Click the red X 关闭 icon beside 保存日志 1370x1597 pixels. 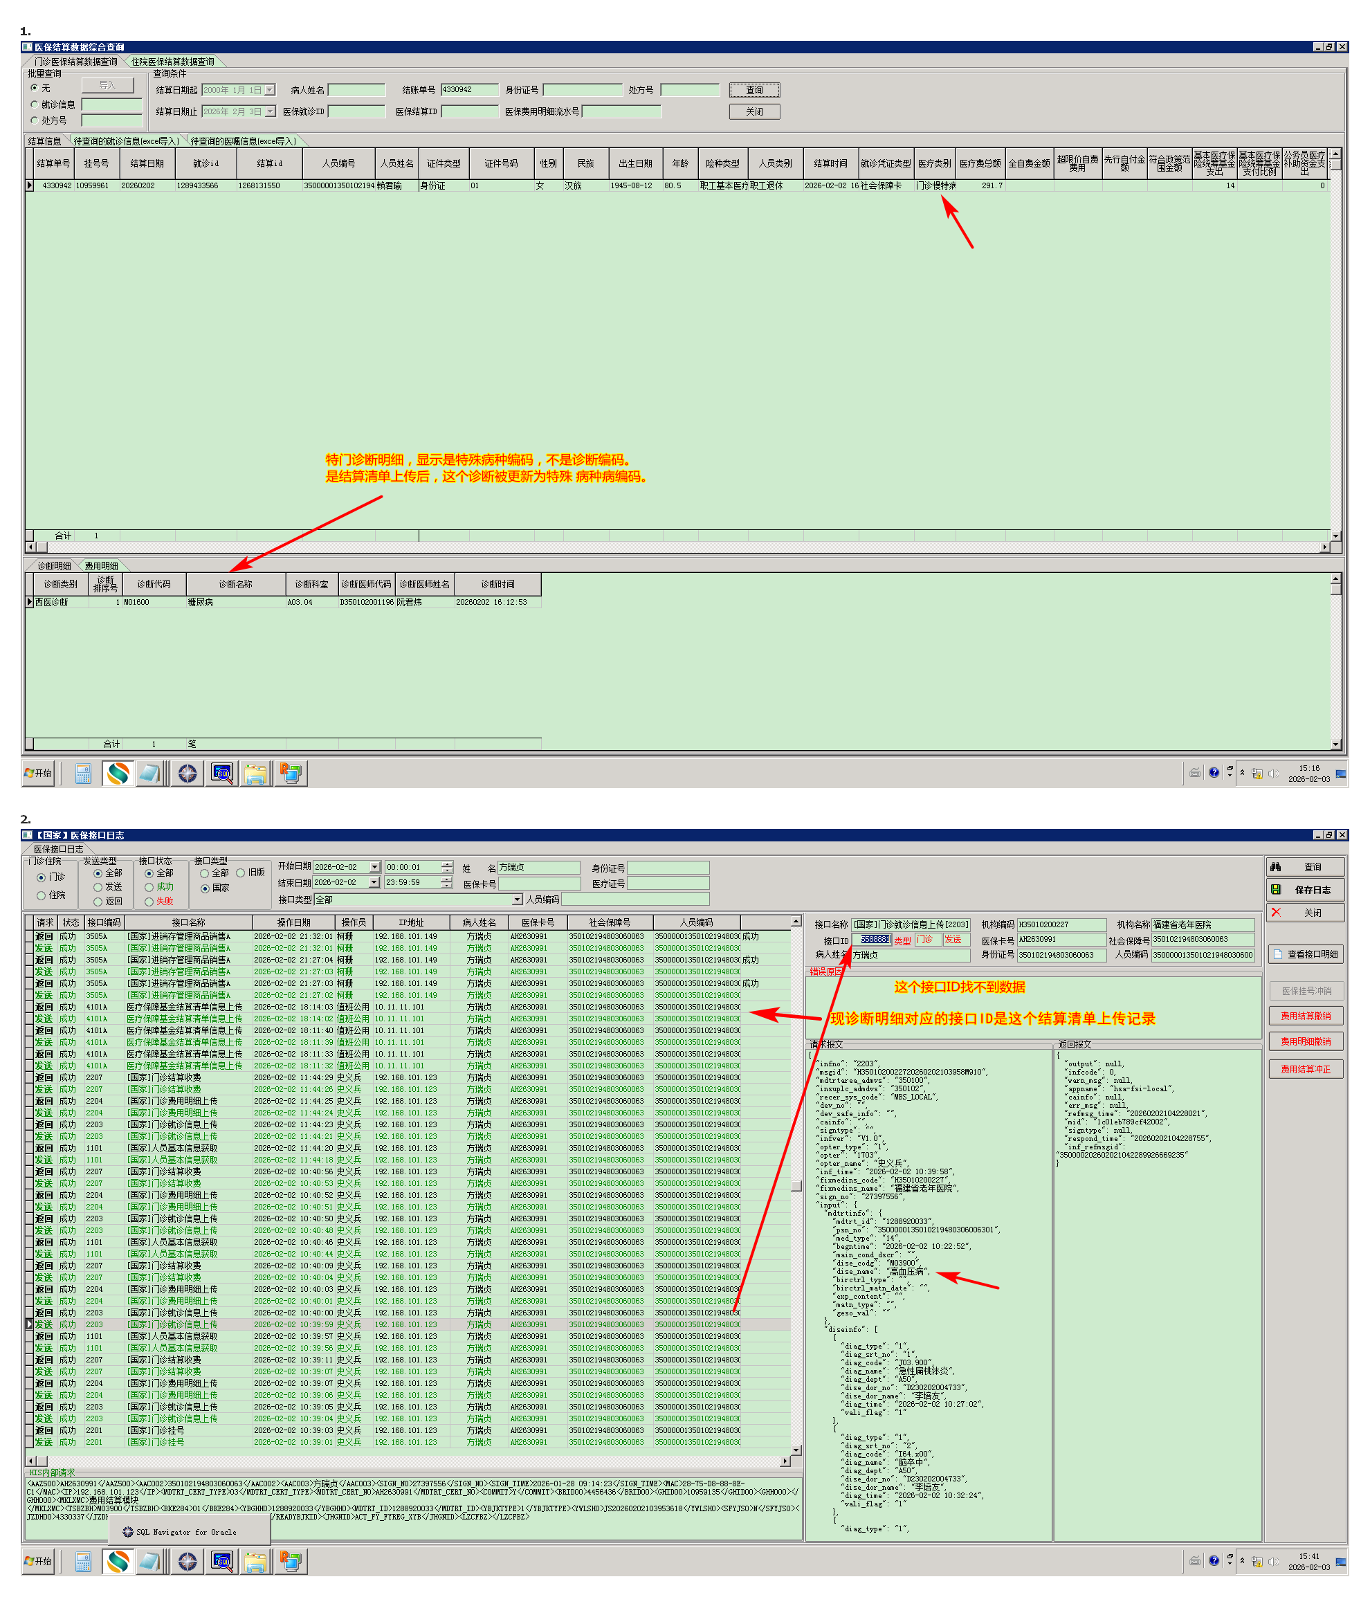pyautogui.click(x=1276, y=913)
